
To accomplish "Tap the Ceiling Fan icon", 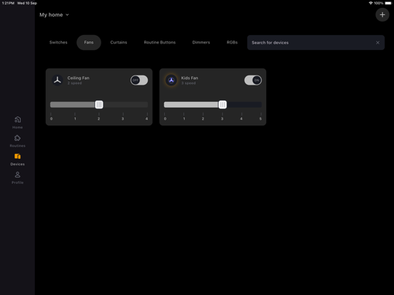I will pyautogui.click(x=57, y=81).
